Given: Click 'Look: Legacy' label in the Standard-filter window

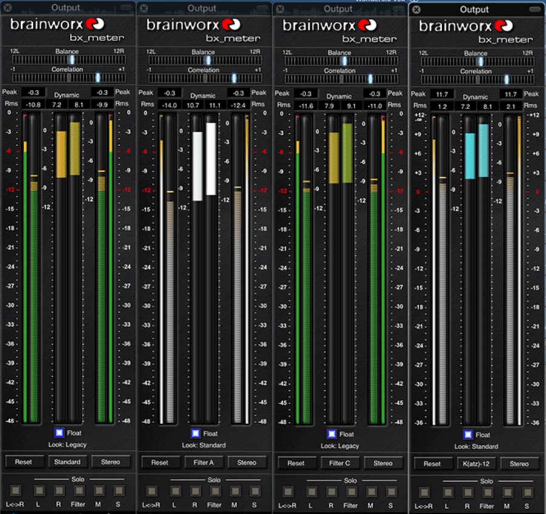Looking at the screenshot, I should [67, 445].
